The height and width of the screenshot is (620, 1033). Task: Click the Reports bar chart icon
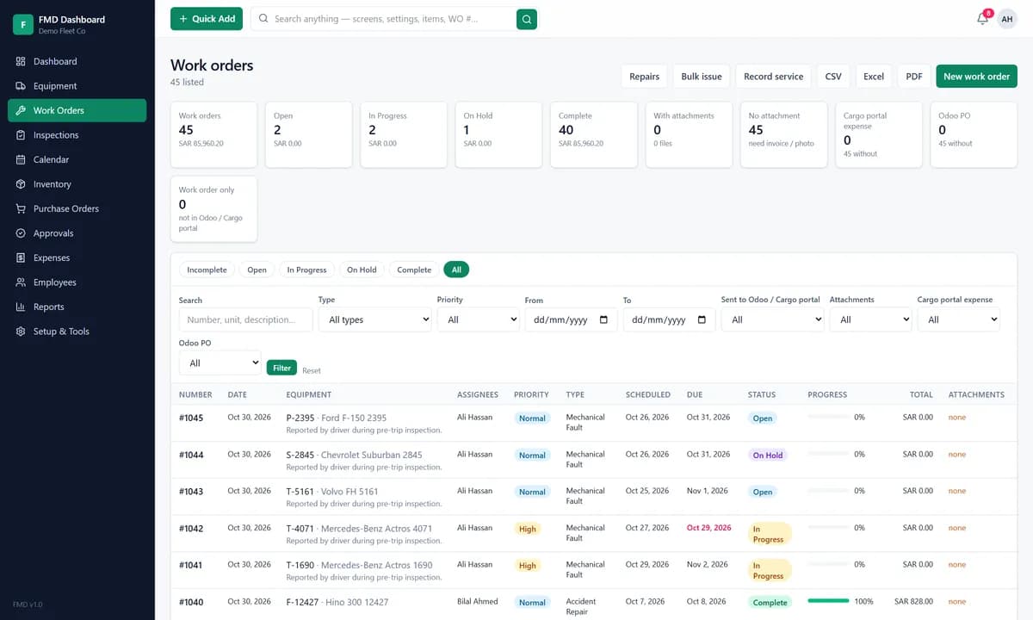(x=21, y=307)
